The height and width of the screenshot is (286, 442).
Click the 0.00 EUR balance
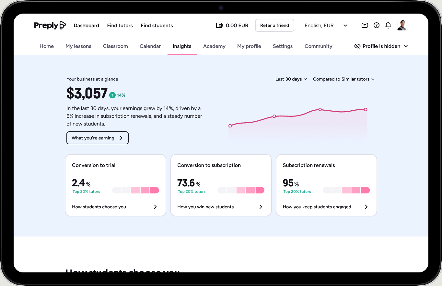point(237,25)
